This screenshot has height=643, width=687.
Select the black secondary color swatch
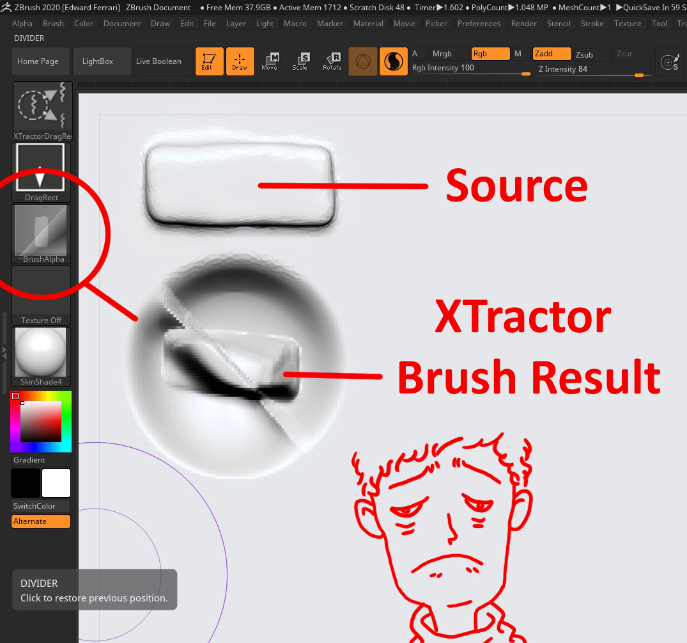click(x=26, y=482)
